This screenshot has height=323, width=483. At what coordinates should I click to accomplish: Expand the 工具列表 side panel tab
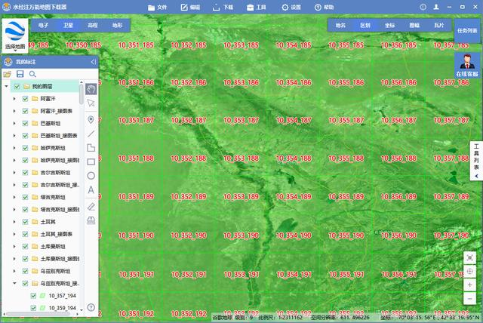(x=476, y=161)
